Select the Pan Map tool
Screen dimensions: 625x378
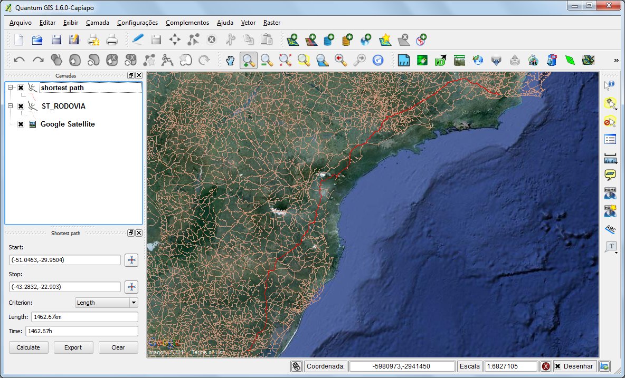tap(230, 60)
